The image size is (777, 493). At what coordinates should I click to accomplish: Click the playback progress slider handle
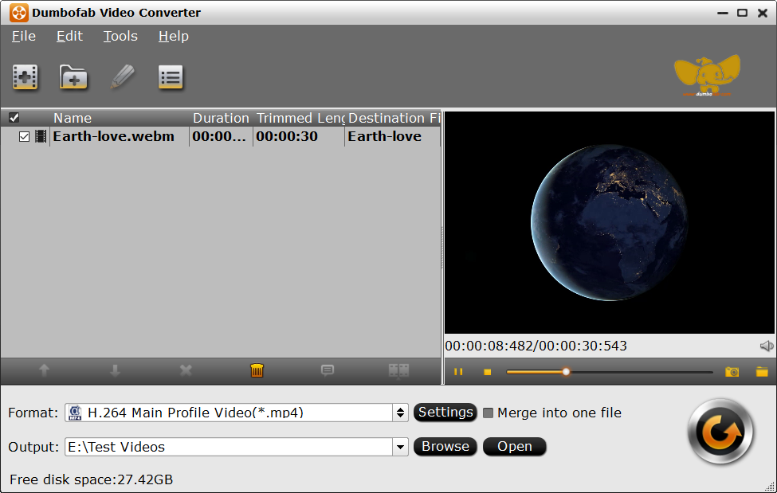[566, 372]
